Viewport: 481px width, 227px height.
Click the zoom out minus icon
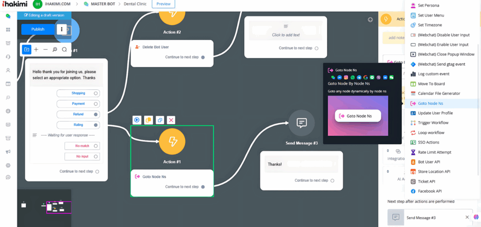click(x=46, y=49)
